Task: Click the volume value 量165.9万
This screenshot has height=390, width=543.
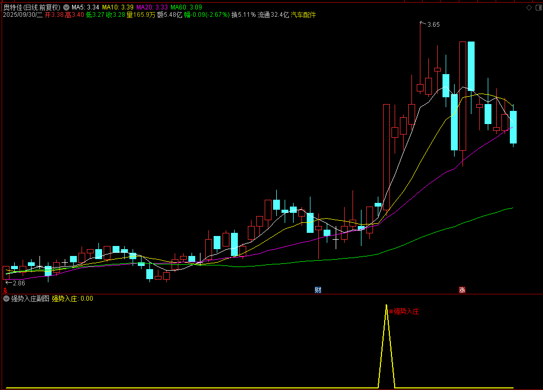Action: (x=141, y=15)
